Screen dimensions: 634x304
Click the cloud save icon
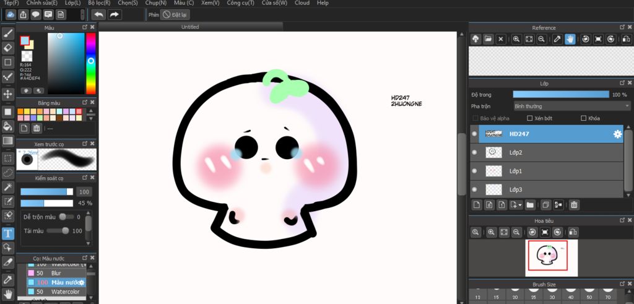(11, 15)
